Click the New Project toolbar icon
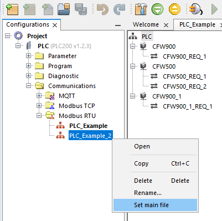 pyautogui.click(x=12, y=9)
